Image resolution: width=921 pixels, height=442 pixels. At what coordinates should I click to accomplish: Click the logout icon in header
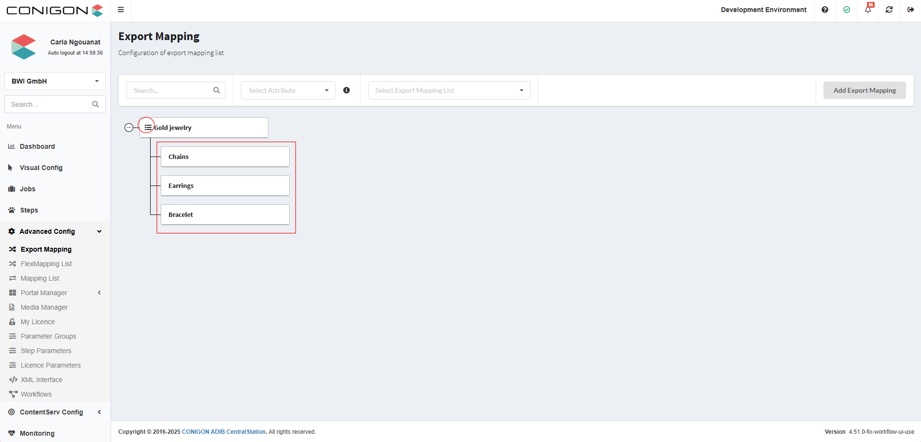pyautogui.click(x=910, y=10)
